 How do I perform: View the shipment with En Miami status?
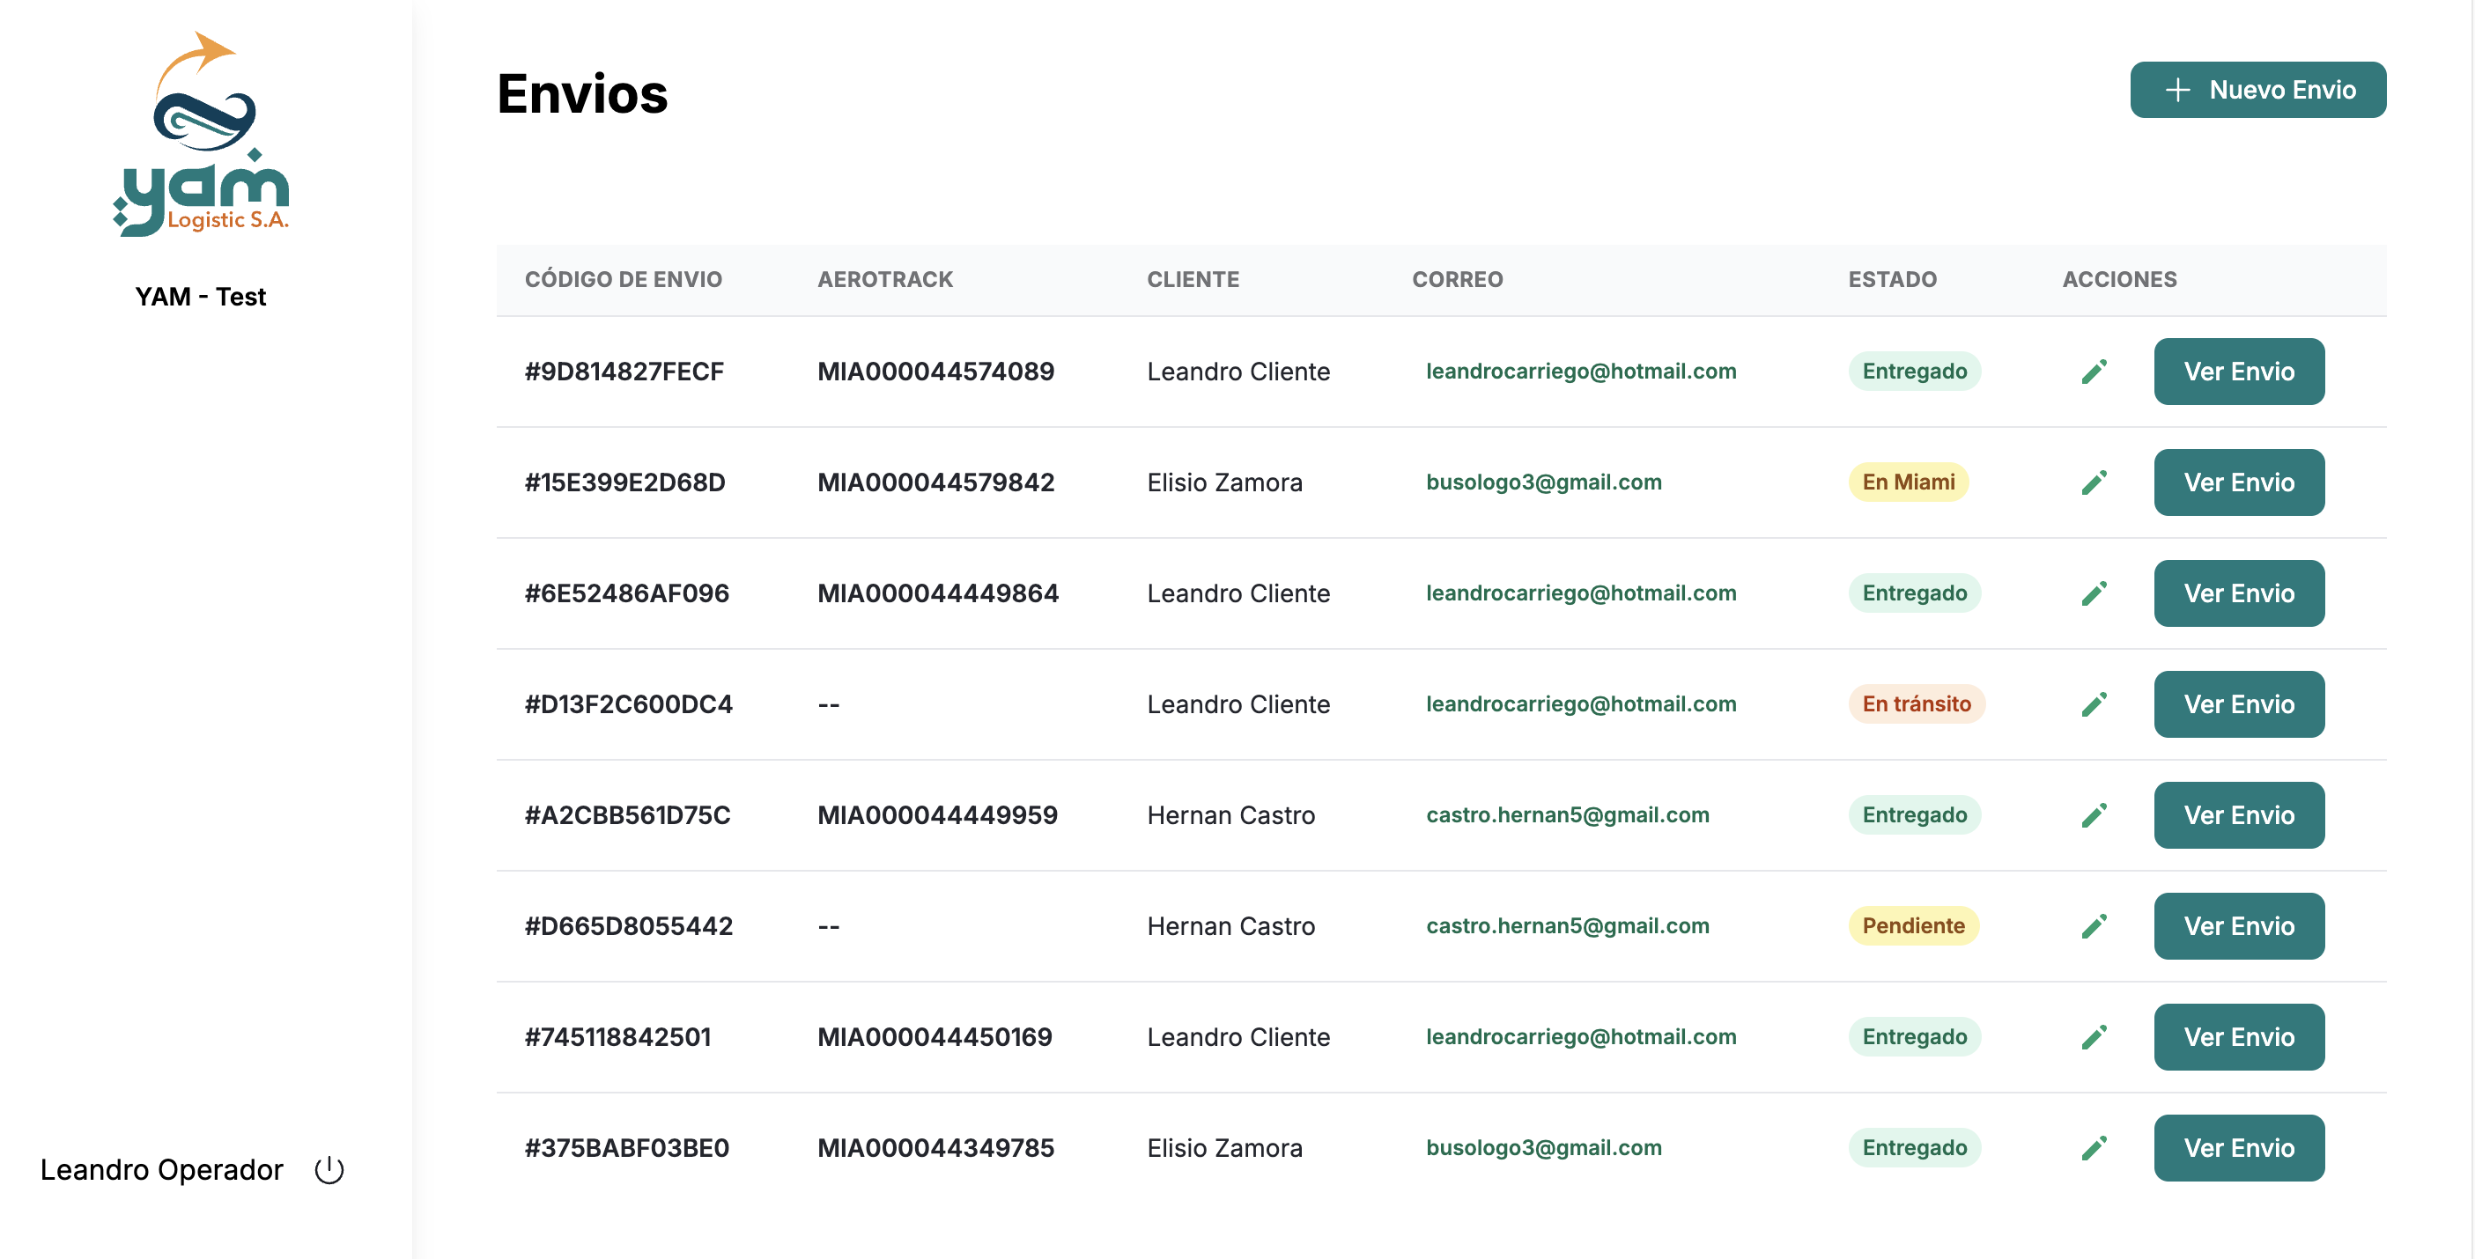[2238, 482]
